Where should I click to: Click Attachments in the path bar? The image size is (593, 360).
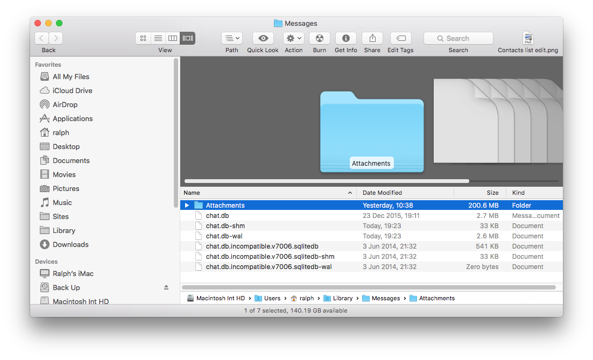coord(432,298)
